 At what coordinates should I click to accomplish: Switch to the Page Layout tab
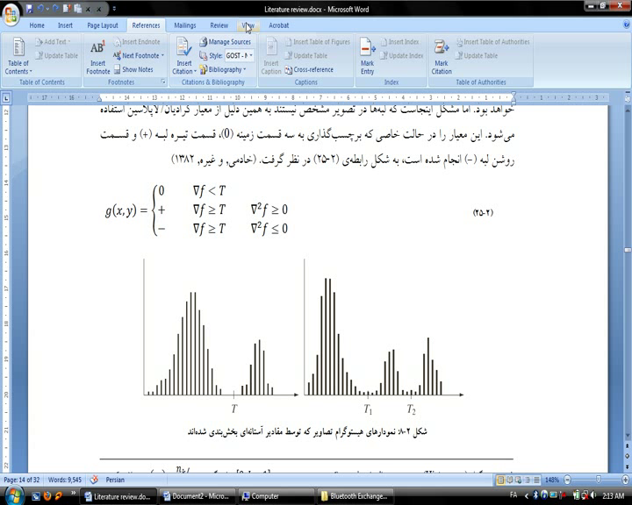[103, 25]
